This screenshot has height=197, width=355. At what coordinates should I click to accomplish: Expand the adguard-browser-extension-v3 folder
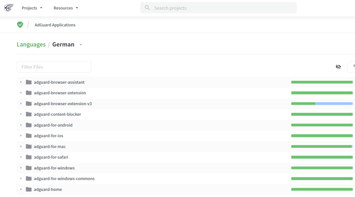21,103
